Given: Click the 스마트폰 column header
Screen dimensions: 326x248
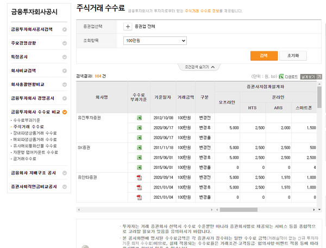Looking at the screenshot, I should [x=304, y=108].
